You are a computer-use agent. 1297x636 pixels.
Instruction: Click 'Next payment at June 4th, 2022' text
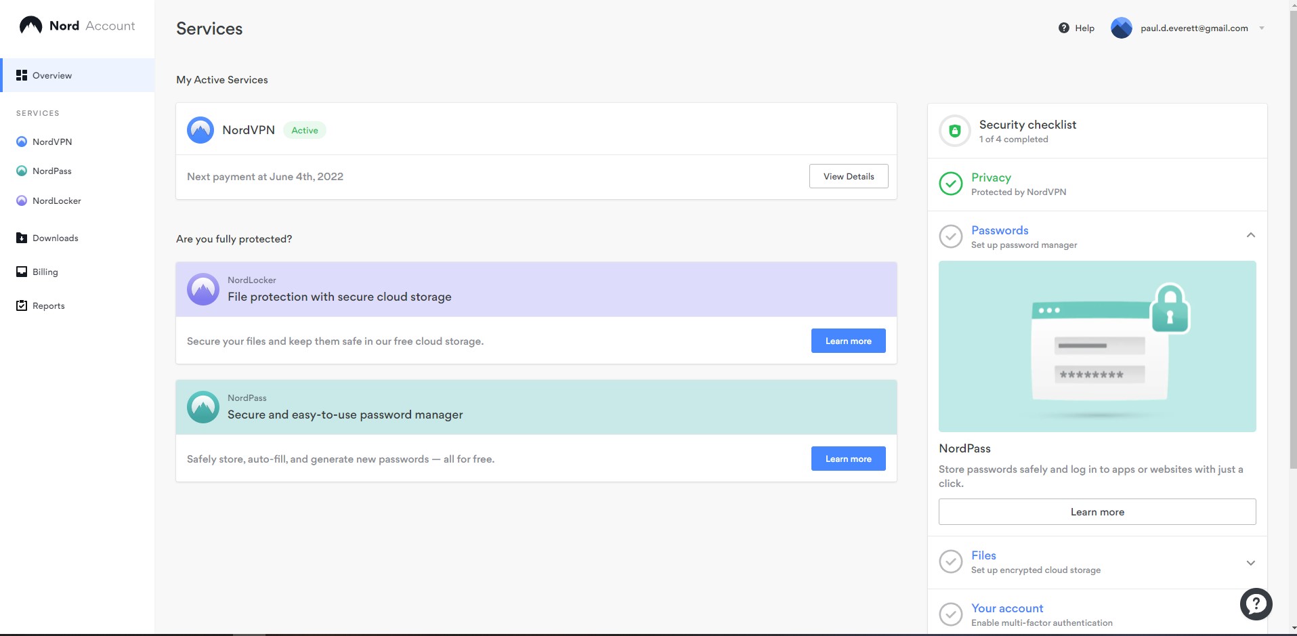[x=265, y=176]
